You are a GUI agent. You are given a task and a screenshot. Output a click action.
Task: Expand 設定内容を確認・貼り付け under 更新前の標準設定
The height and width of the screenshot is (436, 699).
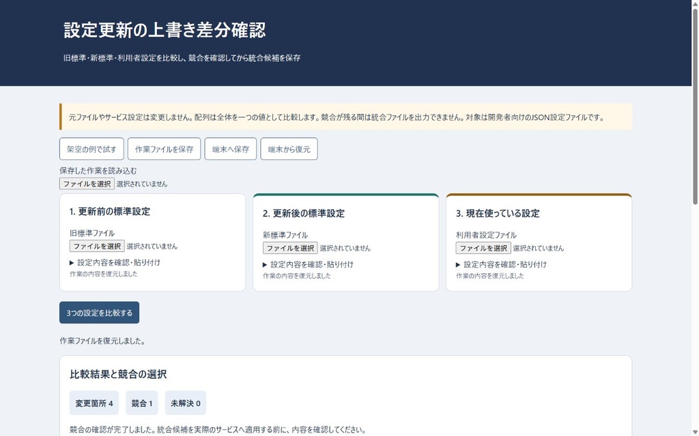coord(115,262)
